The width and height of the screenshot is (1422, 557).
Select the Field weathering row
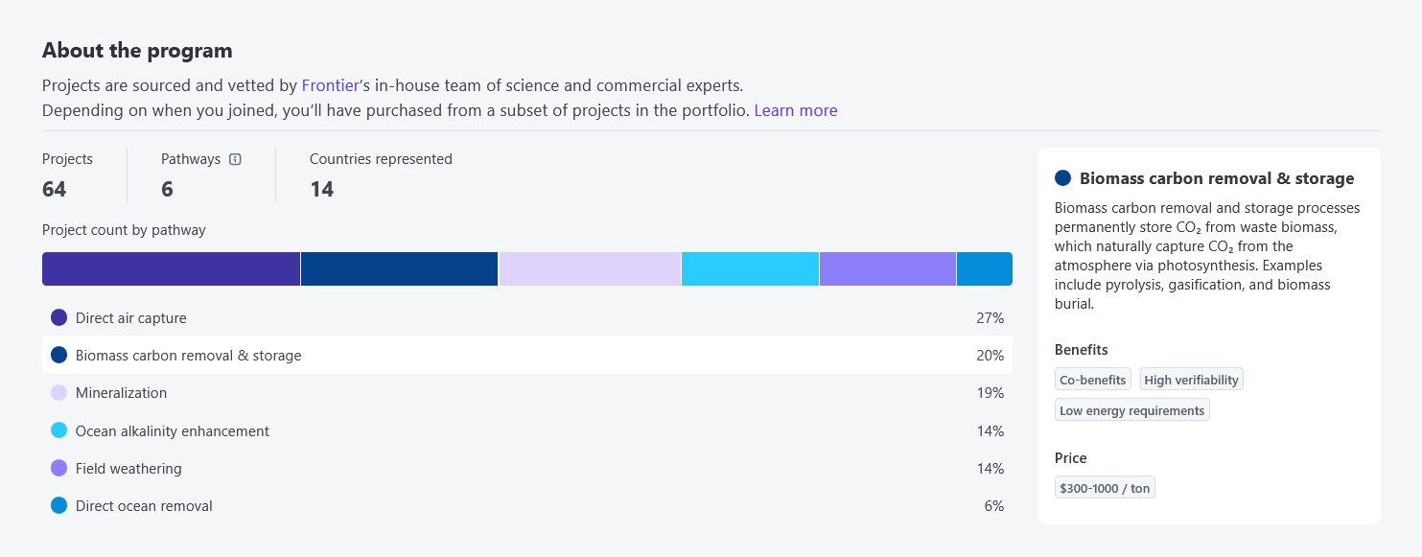pos(527,469)
